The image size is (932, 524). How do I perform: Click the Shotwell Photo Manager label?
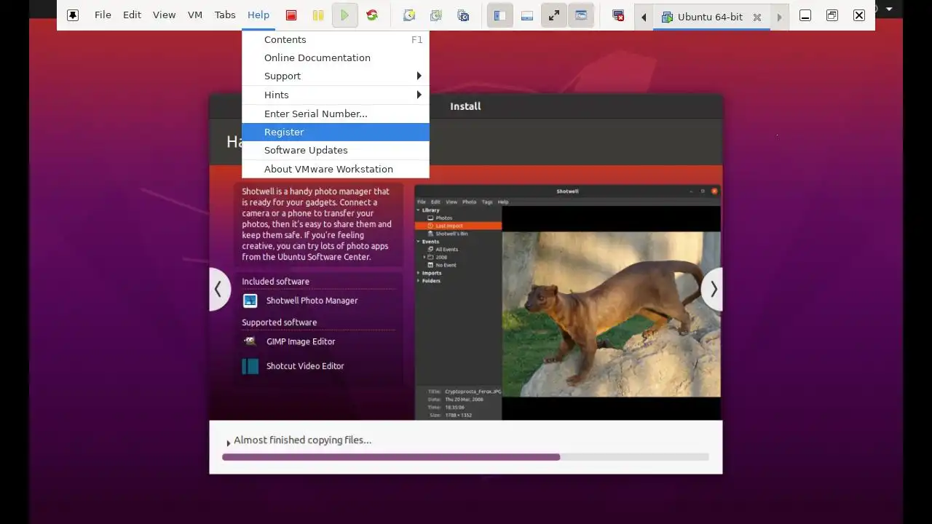(x=312, y=301)
